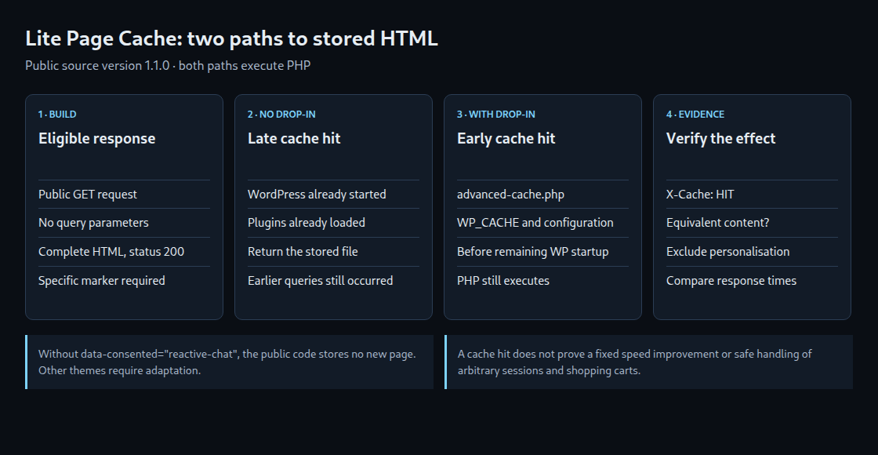The height and width of the screenshot is (455, 878).
Task: Click 'Specific marker required' row
Action: 125,281
